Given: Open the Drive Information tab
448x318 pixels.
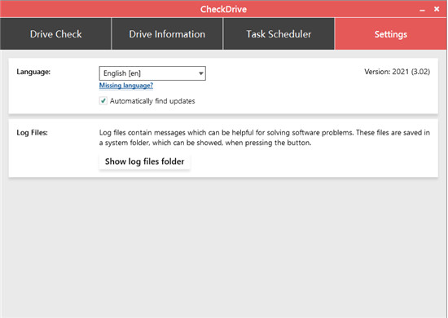Looking at the screenshot, I should [x=167, y=34].
